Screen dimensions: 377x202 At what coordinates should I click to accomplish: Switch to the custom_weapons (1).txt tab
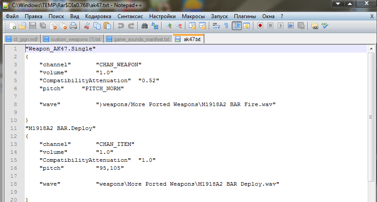(x=72, y=39)
